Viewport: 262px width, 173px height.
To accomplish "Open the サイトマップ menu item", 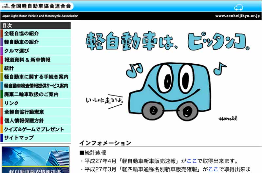I will click(x=36, y=138).
